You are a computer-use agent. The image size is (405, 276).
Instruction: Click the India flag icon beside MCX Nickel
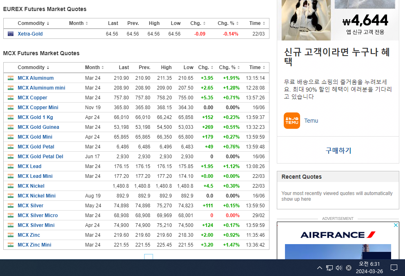coord(11,186)
